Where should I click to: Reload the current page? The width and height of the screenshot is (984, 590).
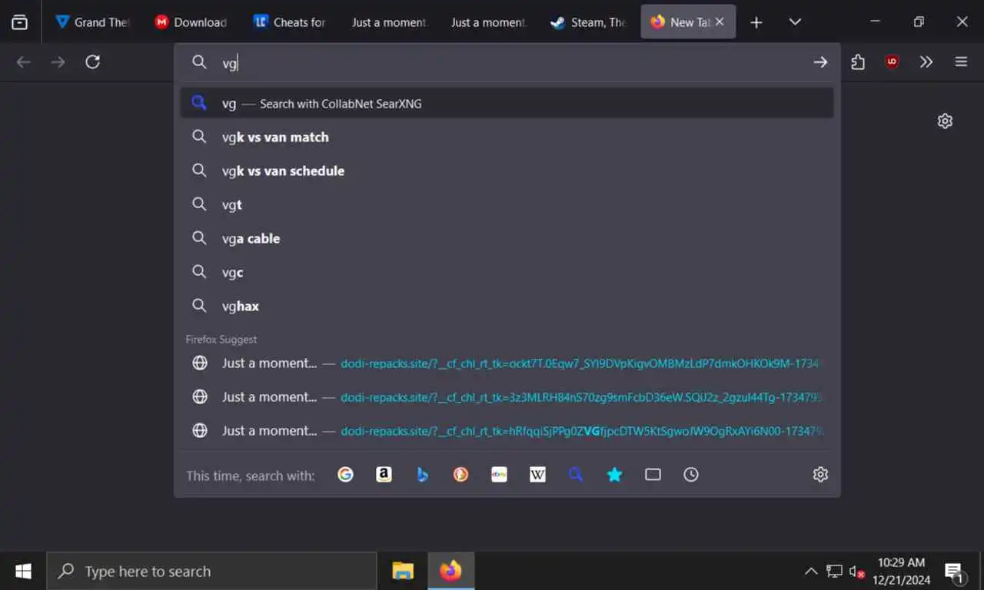click(x=93, y=62)
